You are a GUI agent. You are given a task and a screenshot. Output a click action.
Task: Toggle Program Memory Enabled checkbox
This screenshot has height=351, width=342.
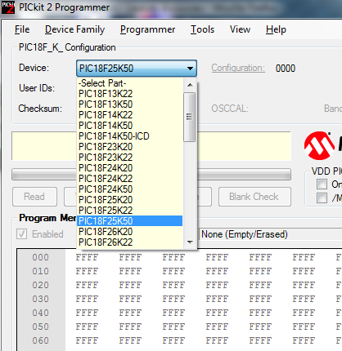coord(22,234)
